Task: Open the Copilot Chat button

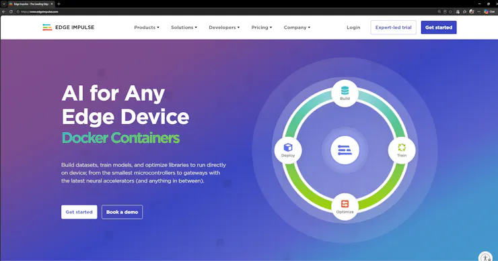Action: [489, 11]
